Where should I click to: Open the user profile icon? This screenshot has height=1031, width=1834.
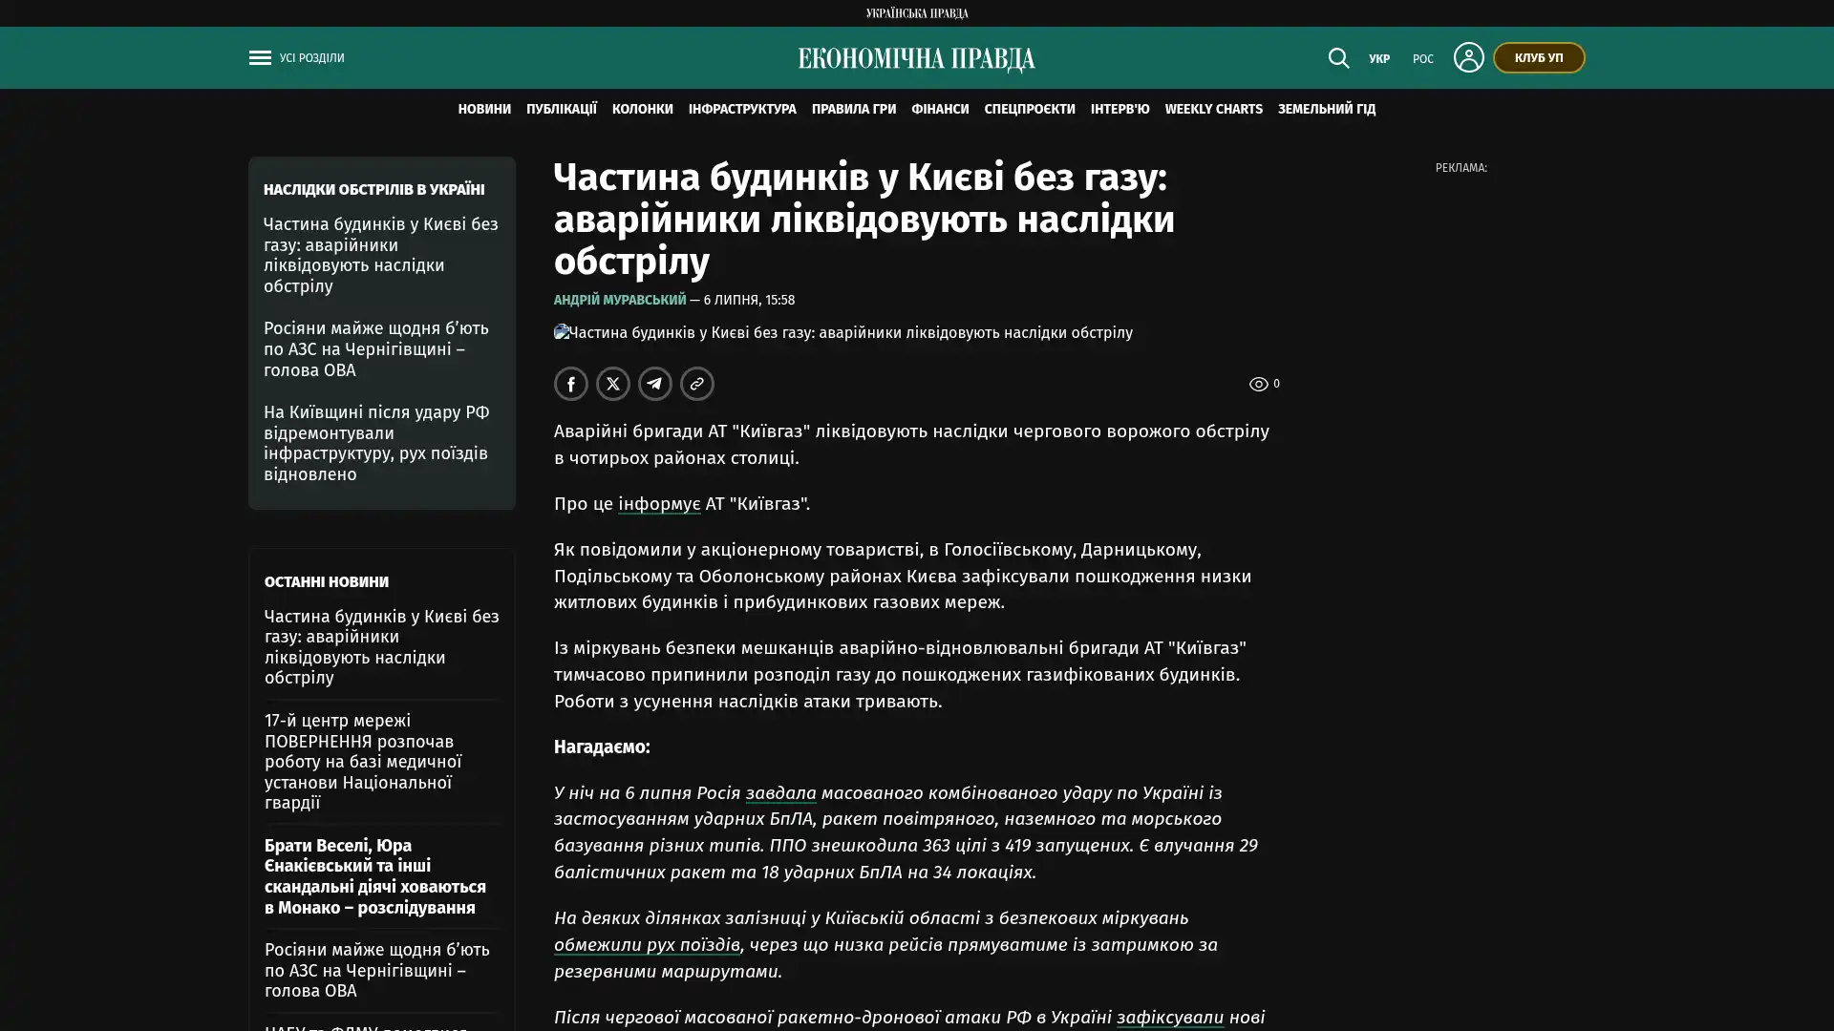click(1468, 57)
